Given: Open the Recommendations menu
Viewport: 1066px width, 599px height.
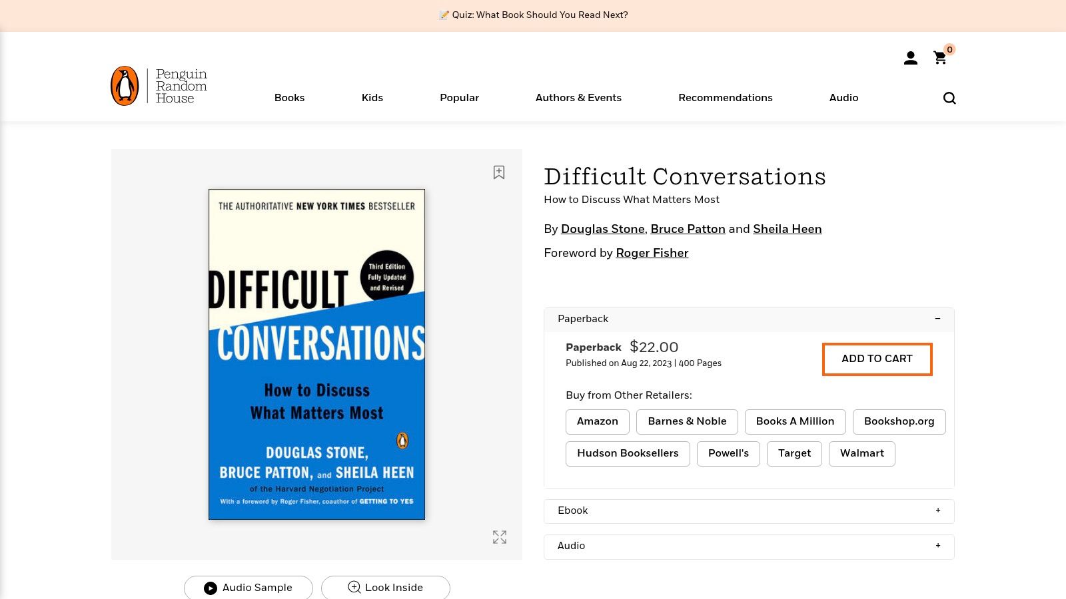Looking at the screenshot, I should [726, 98].
